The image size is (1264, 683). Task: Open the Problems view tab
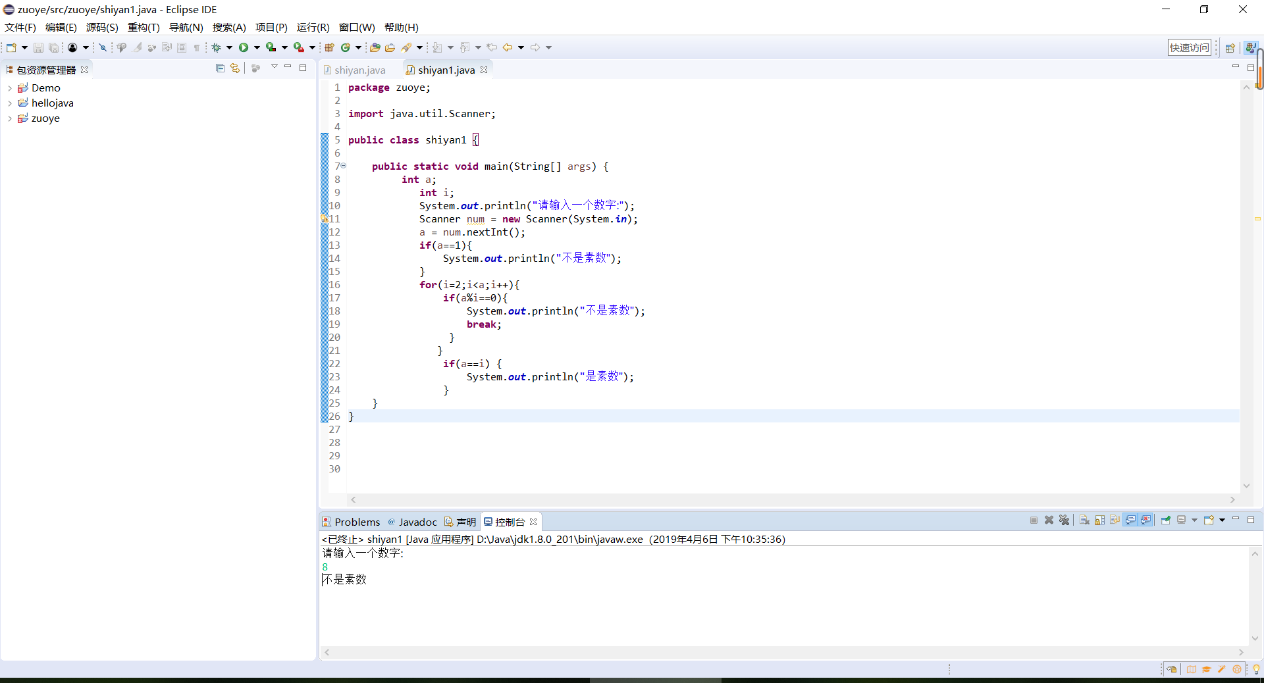(x=352, y=522)
